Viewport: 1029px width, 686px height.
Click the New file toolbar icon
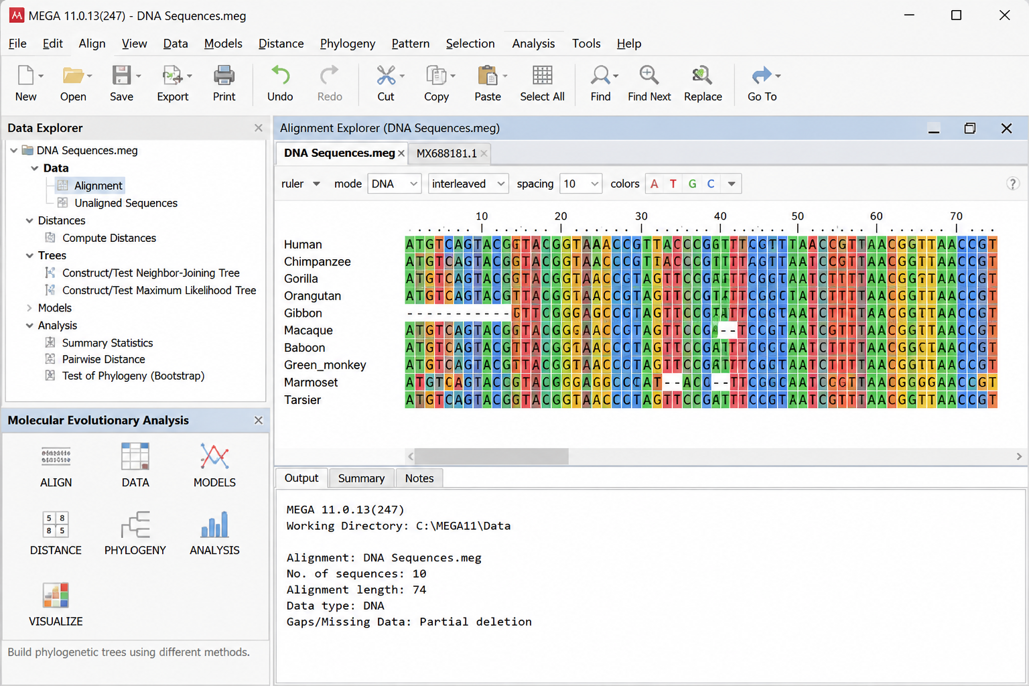[x=25, y=75]
